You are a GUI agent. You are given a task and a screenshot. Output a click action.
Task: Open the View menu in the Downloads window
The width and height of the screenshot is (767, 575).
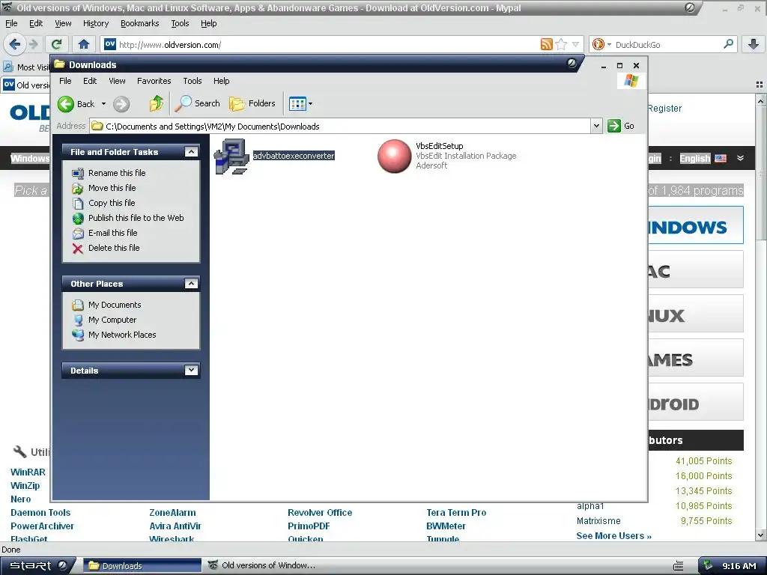click(117, 81)
